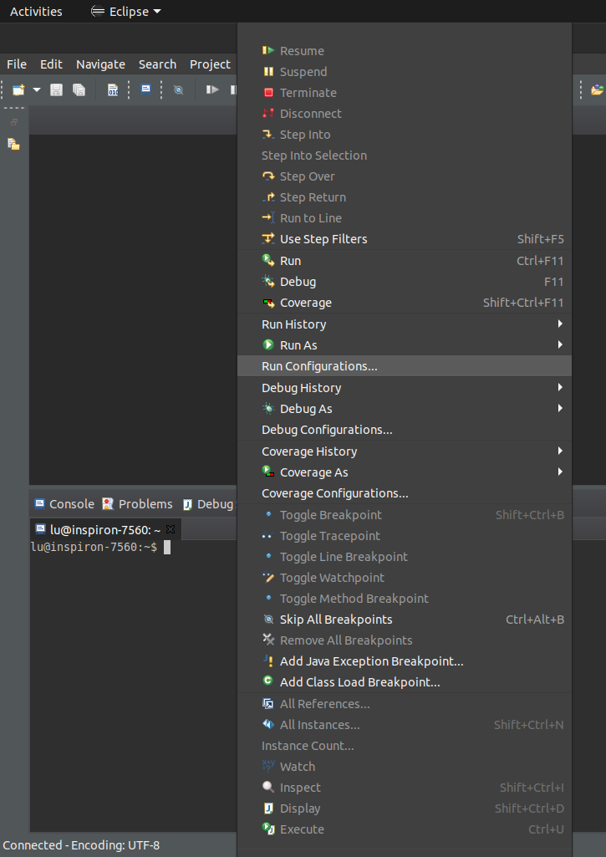The width and height of the screenshot is (606, 857).
Task: Expand the Run History submenu
Action: pyautogui.click(x=405, y=324)
